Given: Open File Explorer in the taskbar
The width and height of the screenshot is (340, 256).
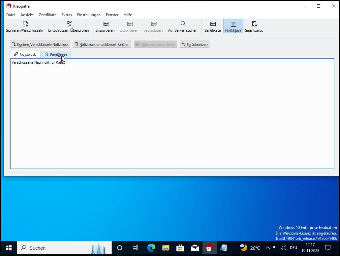Looking at the screenshot, I should coord(166,248).
